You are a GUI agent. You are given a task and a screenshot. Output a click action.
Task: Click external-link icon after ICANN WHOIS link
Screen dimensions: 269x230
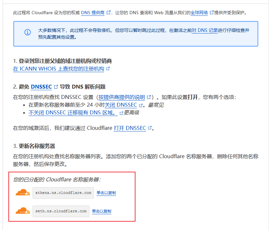click(108, 69)
